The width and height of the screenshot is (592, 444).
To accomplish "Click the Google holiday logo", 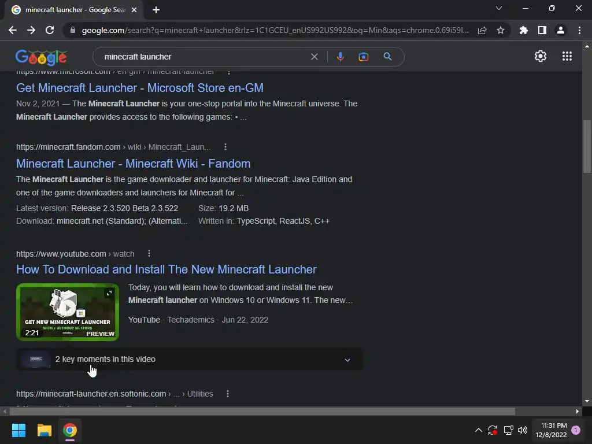I will [x=42, y=57].
